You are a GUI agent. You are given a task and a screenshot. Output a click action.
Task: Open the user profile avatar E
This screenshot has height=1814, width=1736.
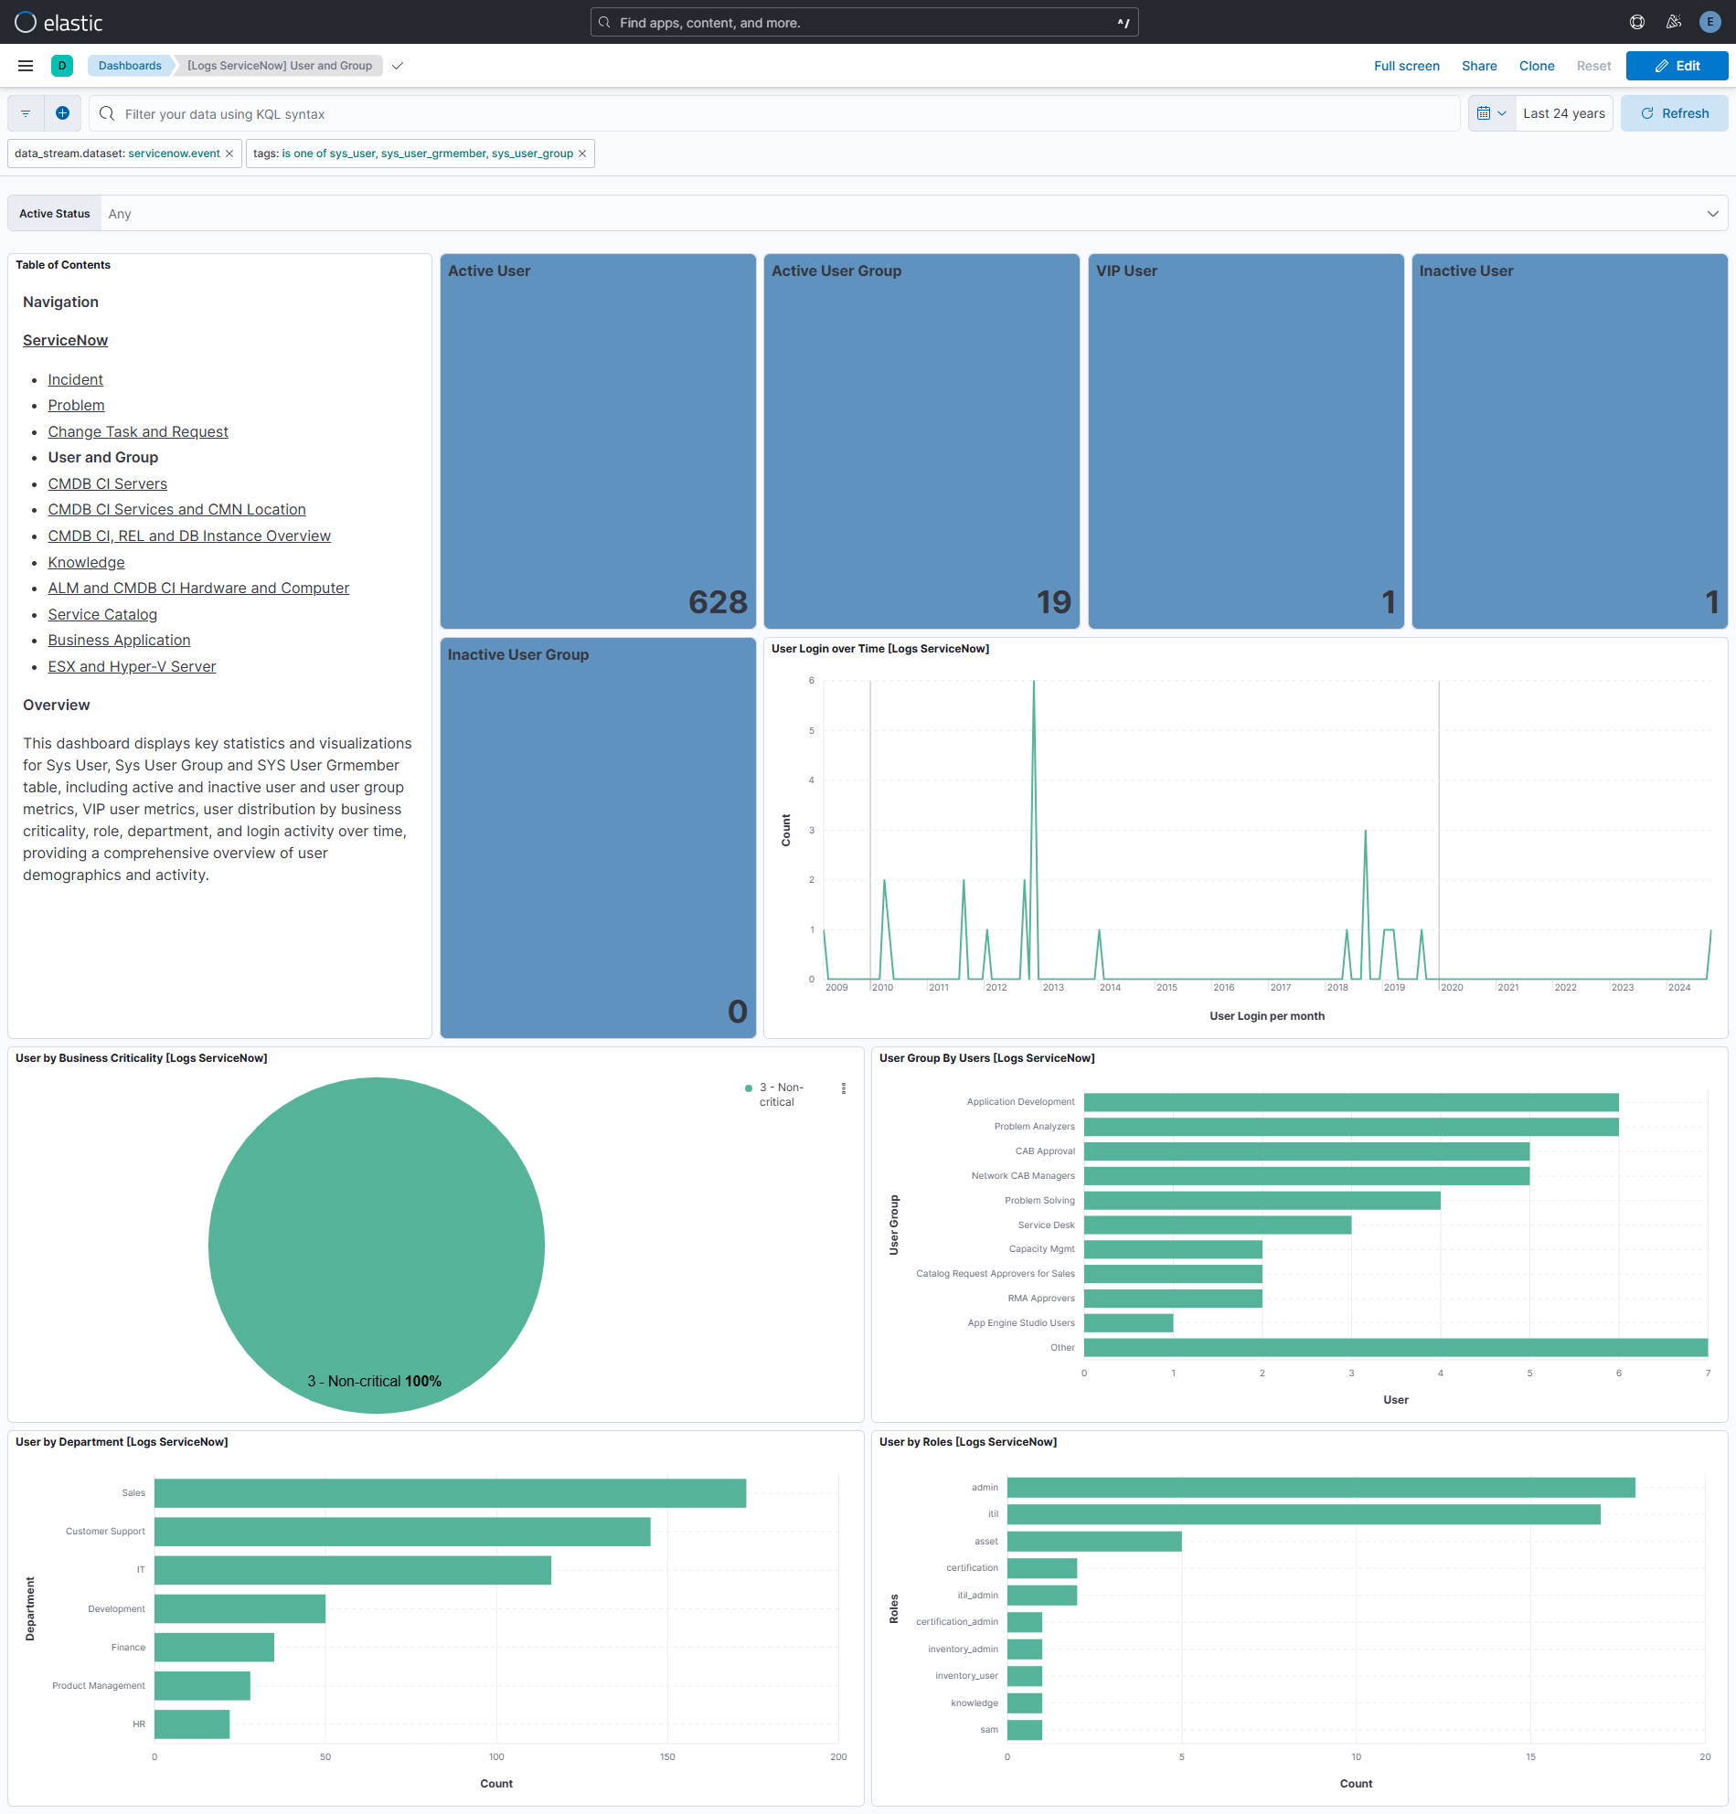tap(1709, 21)
